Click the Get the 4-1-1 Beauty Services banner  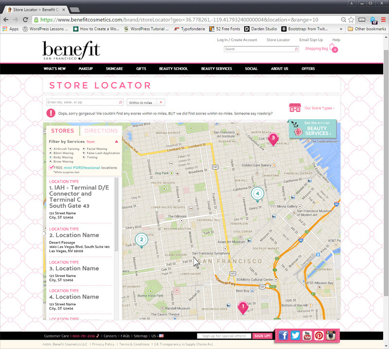pyautogui.click(x=312, y=129)
